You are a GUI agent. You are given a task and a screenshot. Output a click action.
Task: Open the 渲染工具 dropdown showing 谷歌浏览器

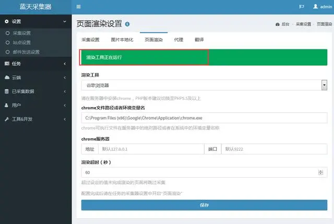tap(204, 85)
